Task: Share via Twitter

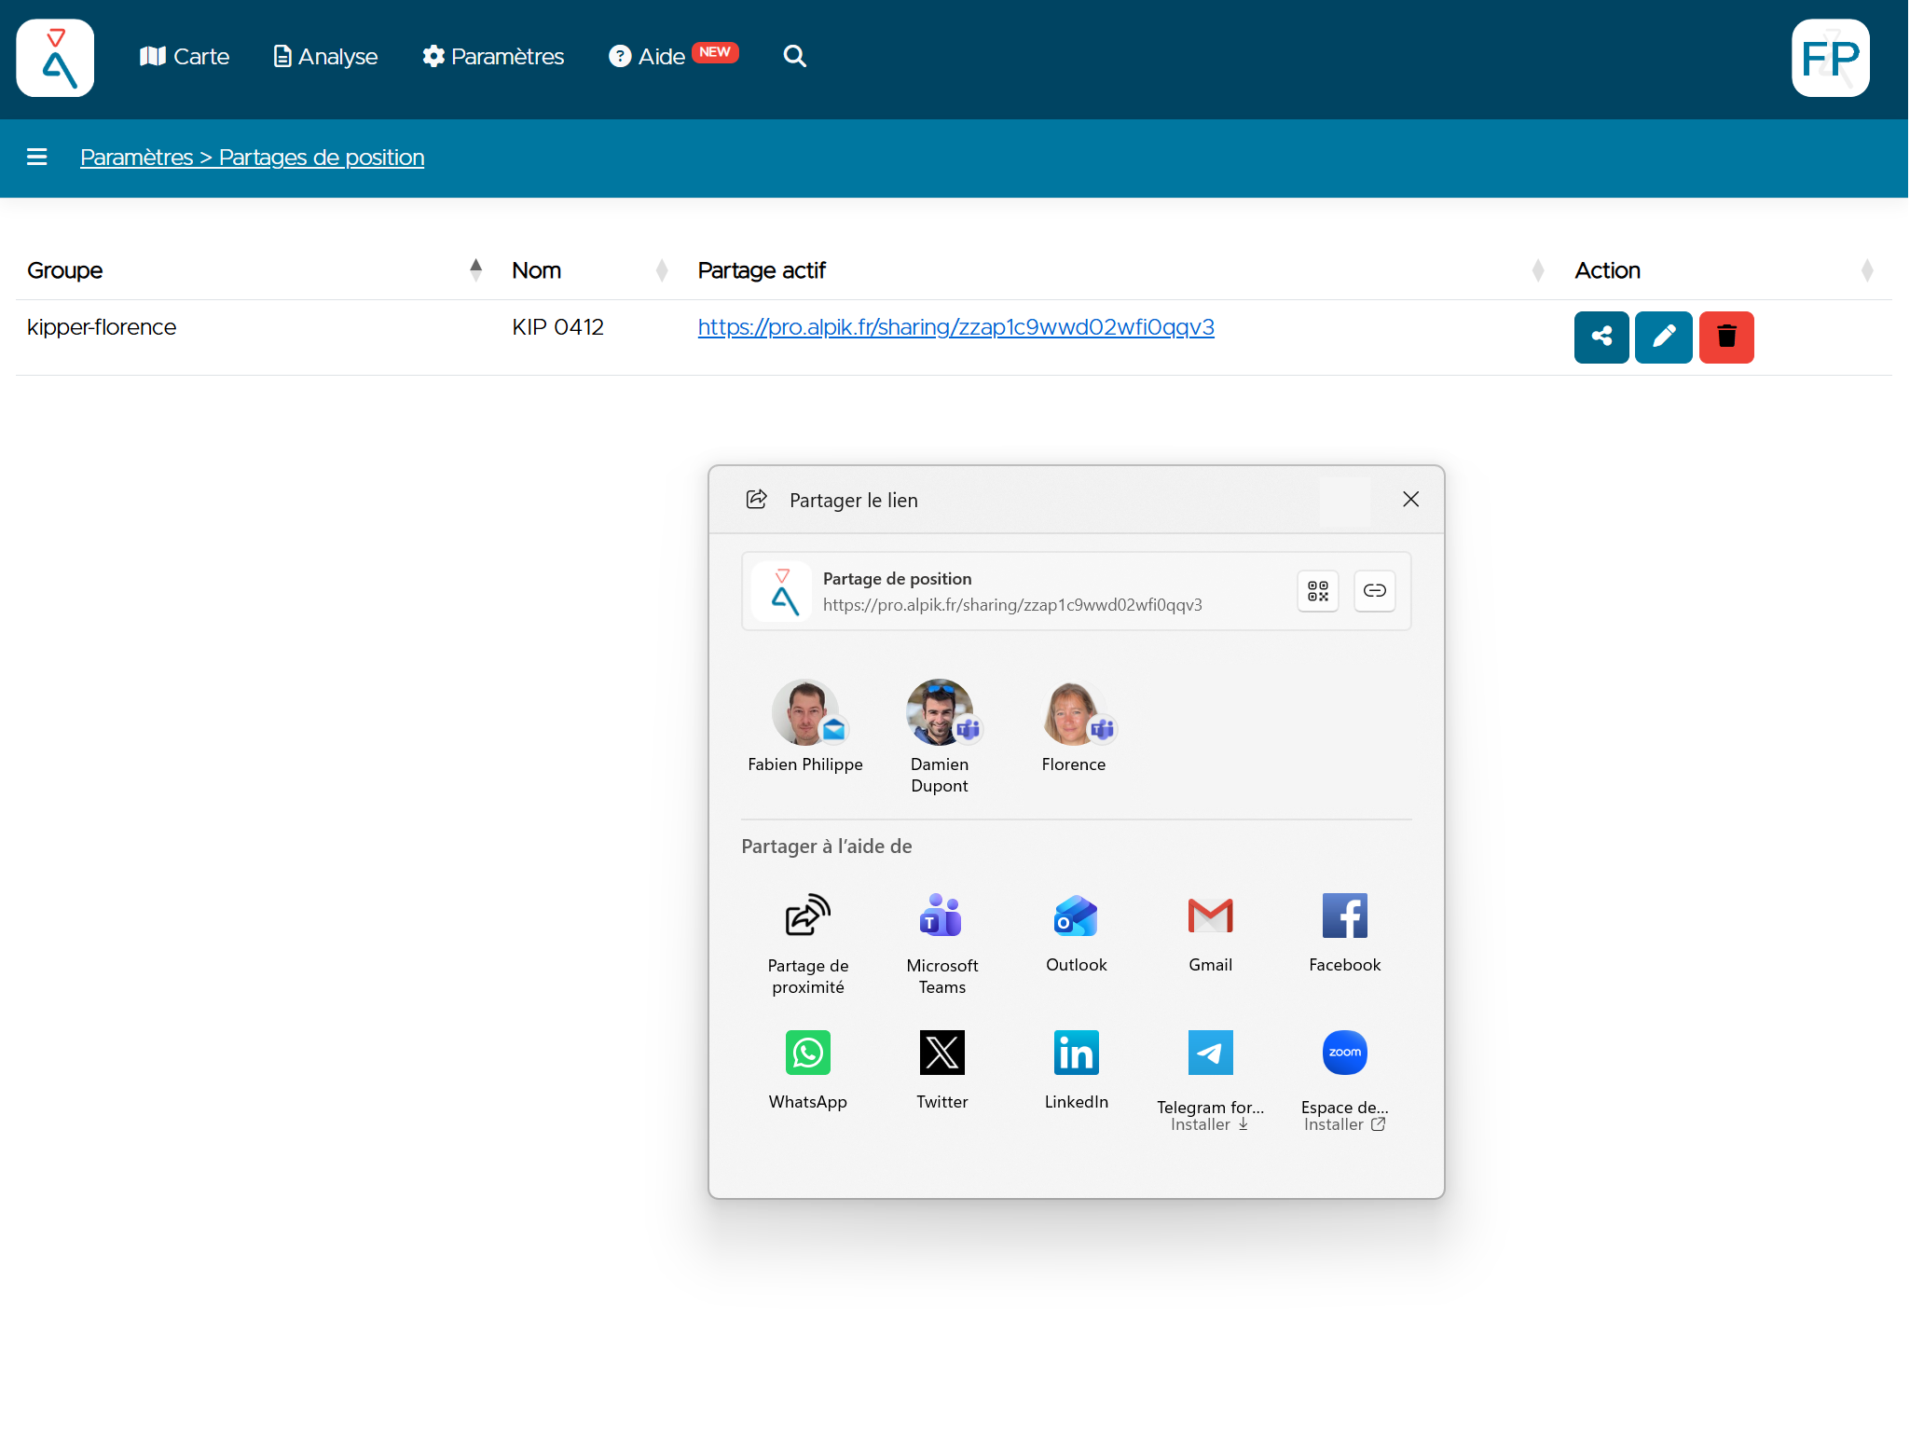Action: coord(942,1070)
